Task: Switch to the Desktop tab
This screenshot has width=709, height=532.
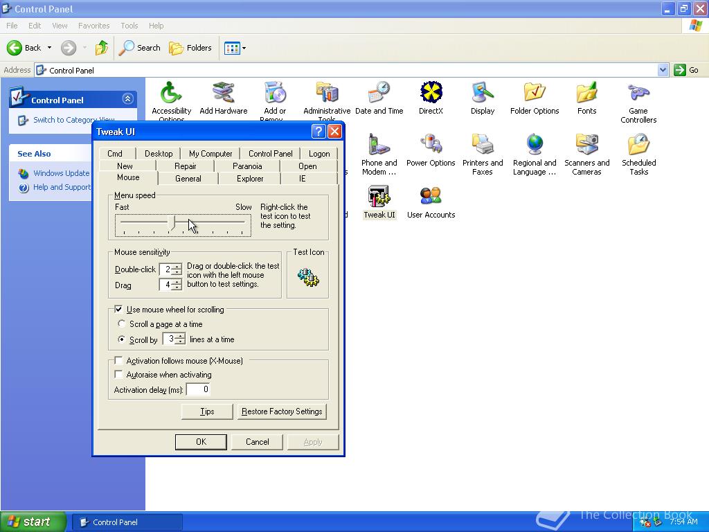Action: (x=159, y=154)
